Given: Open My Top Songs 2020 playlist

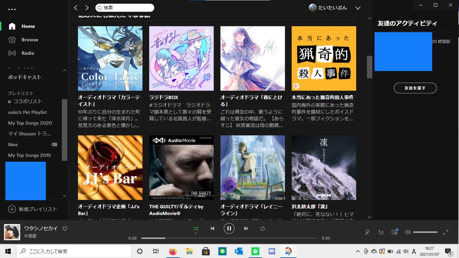Looking at the screenshot, I should 30,123.
